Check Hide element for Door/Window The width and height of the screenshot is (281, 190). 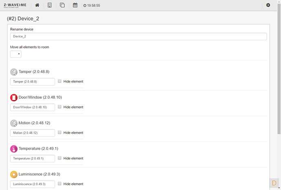pos(59,107)
